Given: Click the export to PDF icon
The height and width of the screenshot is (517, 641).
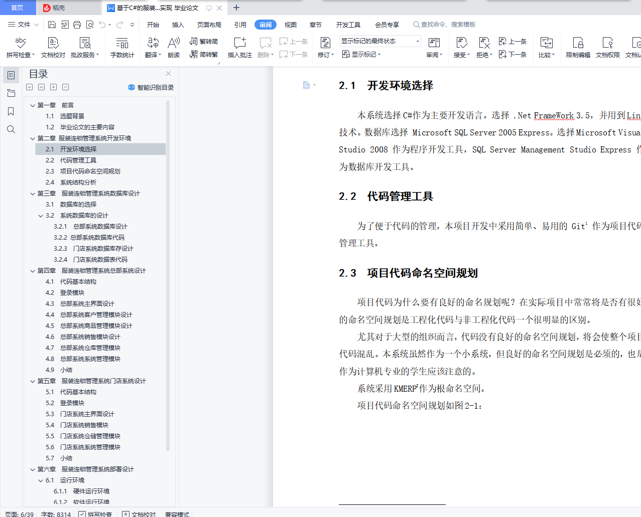Looking at the screenshot, I should point(65,25).
